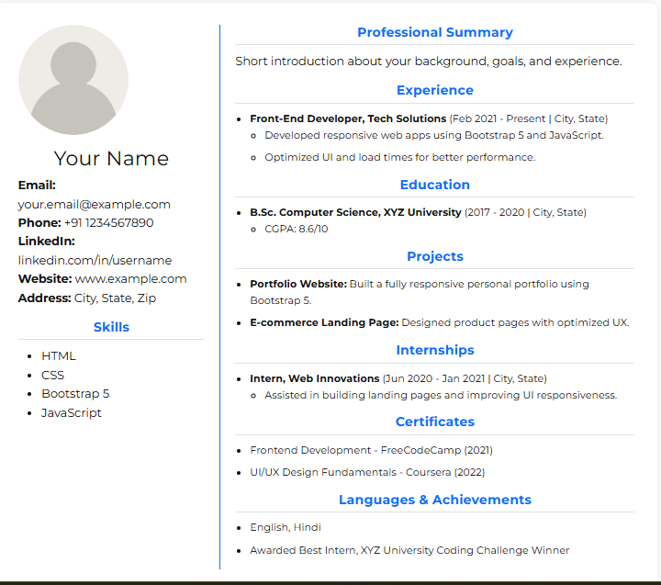The height and width of the screenshot is (585, 661).
Task: Click the Experience section heading
Action: pos(434,91)
